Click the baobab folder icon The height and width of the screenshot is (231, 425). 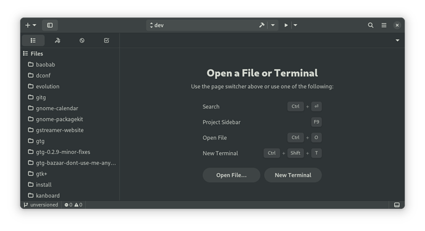click(31, 64)
